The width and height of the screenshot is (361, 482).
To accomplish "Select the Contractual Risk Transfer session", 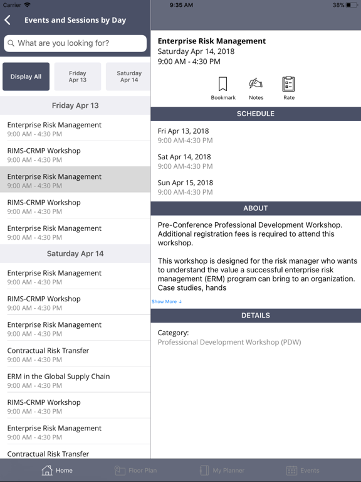I will coord(75,355).
